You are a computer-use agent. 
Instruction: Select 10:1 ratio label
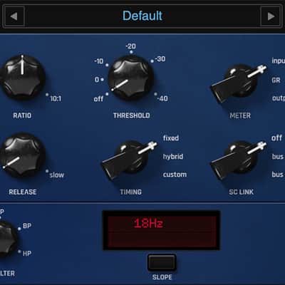pos(56,98)
